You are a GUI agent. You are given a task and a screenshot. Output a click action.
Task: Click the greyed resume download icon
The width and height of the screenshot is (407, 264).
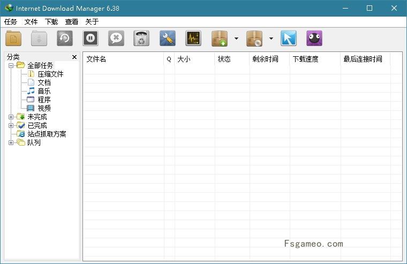[39, 39]
